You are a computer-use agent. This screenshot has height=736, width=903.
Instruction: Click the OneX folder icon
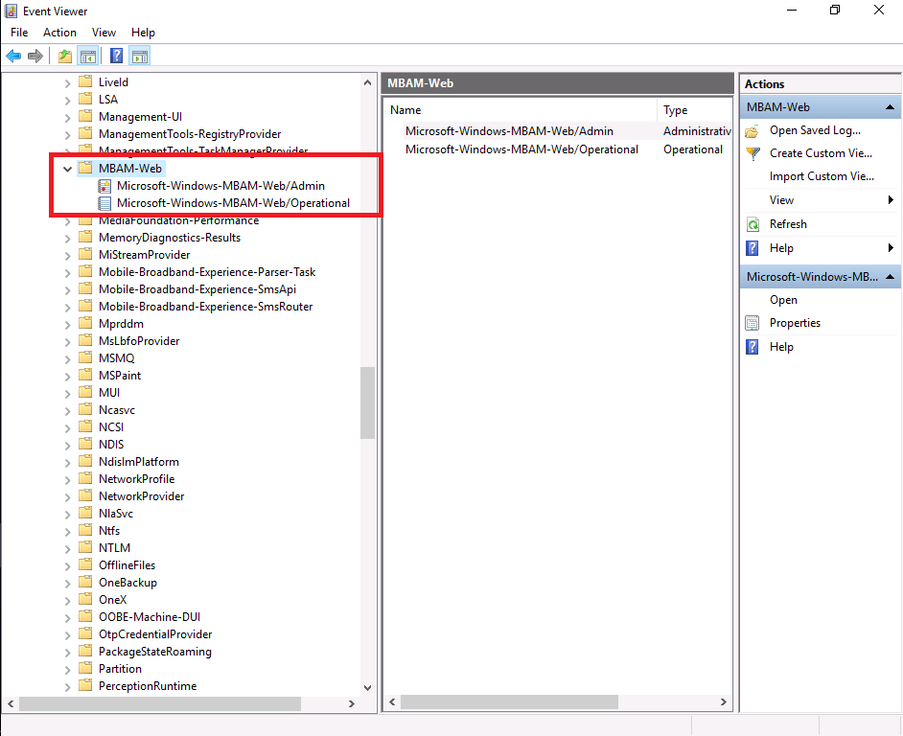tap(85, 598)
